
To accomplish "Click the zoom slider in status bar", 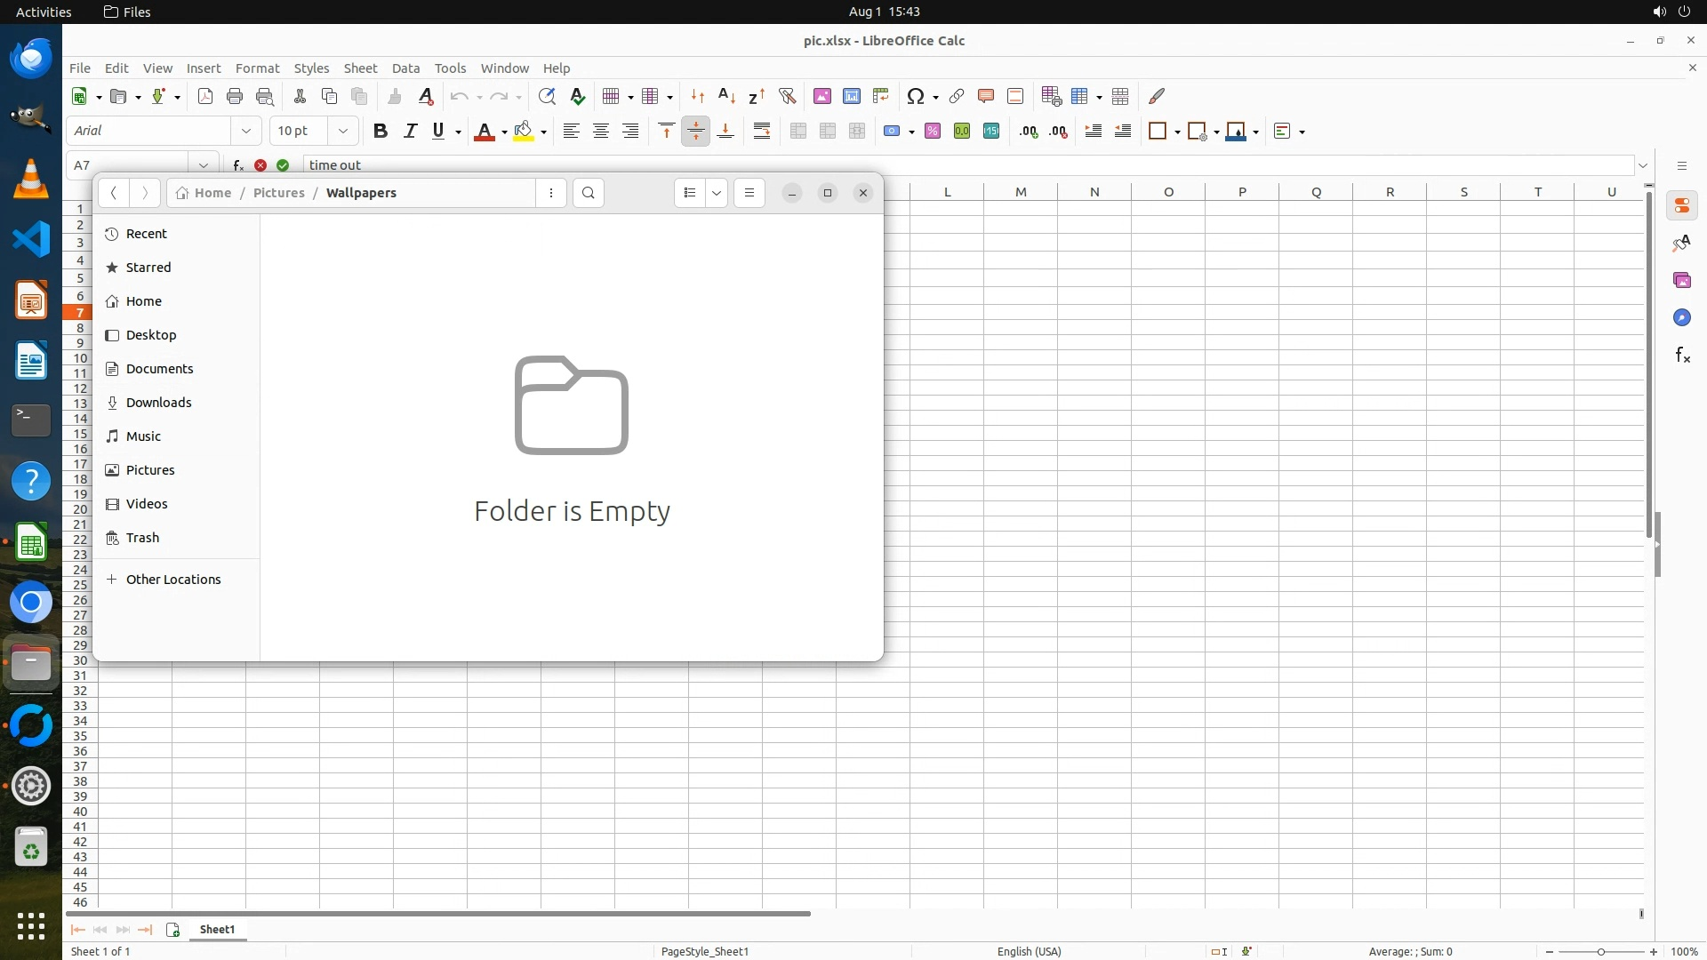I will click(1601, 952).
